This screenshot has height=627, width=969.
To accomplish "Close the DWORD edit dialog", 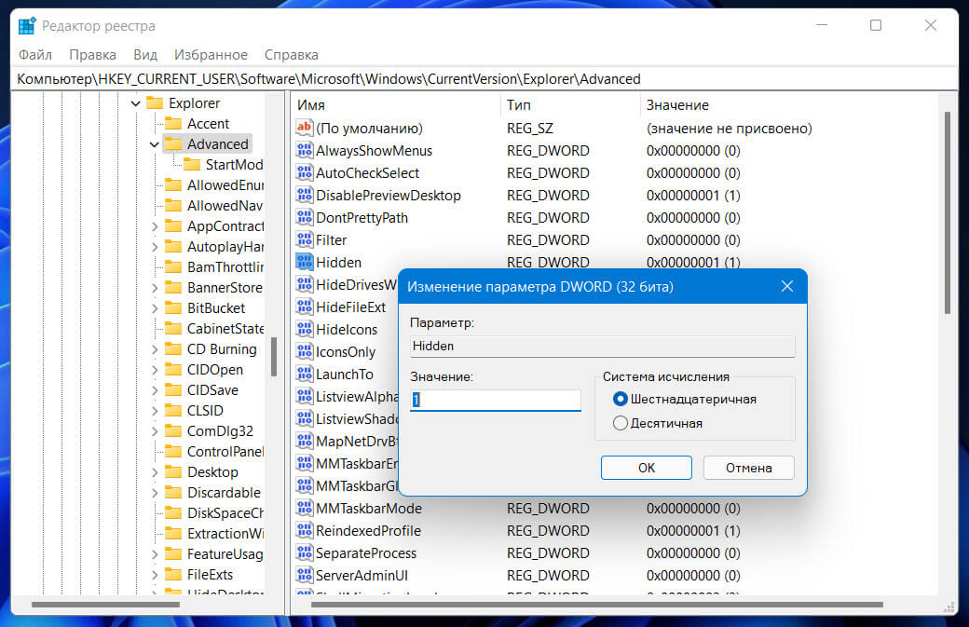I will [786, 286].
